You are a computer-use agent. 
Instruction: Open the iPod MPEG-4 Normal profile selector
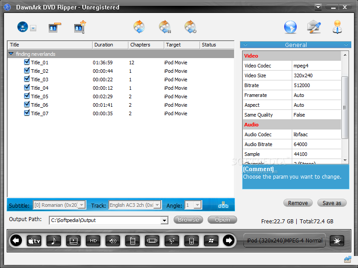pyautogui.click(x=285, y=240)
